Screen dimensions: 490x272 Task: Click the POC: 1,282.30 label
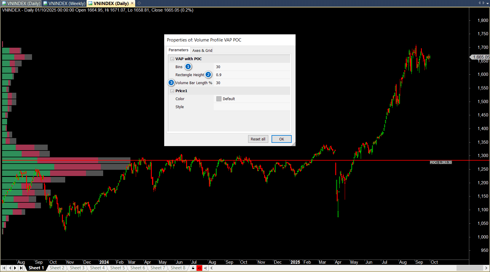click(441, 162)
